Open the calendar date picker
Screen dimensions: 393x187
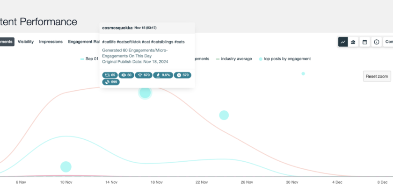click(365, 42)
